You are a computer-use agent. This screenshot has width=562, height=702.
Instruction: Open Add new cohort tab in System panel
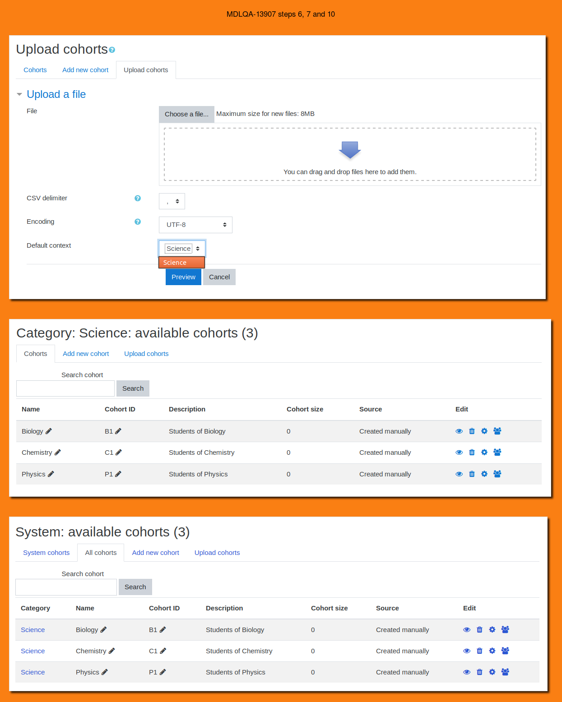click(x=155, y=553)
